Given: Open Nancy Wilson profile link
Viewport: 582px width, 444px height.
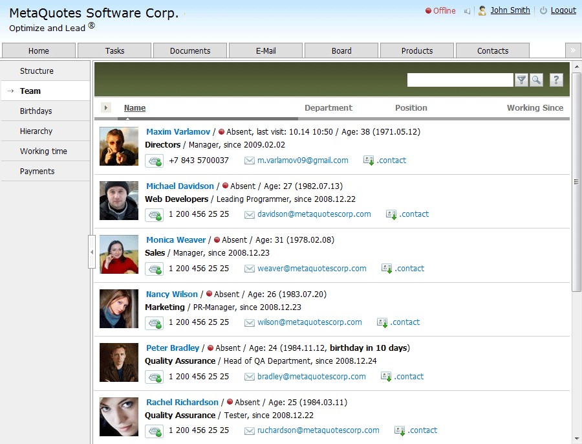Looking at the screenshot, I should (x=172, y=294).
